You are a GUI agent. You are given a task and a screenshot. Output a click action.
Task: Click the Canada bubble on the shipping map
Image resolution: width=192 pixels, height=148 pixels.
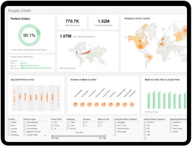pos(140,41)
